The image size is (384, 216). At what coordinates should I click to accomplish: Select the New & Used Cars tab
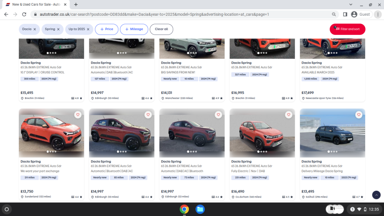tap(36, 4)
